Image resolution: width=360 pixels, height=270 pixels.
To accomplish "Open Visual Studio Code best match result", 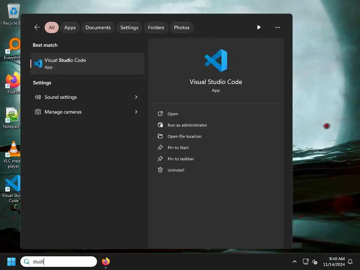I will 87,64.
